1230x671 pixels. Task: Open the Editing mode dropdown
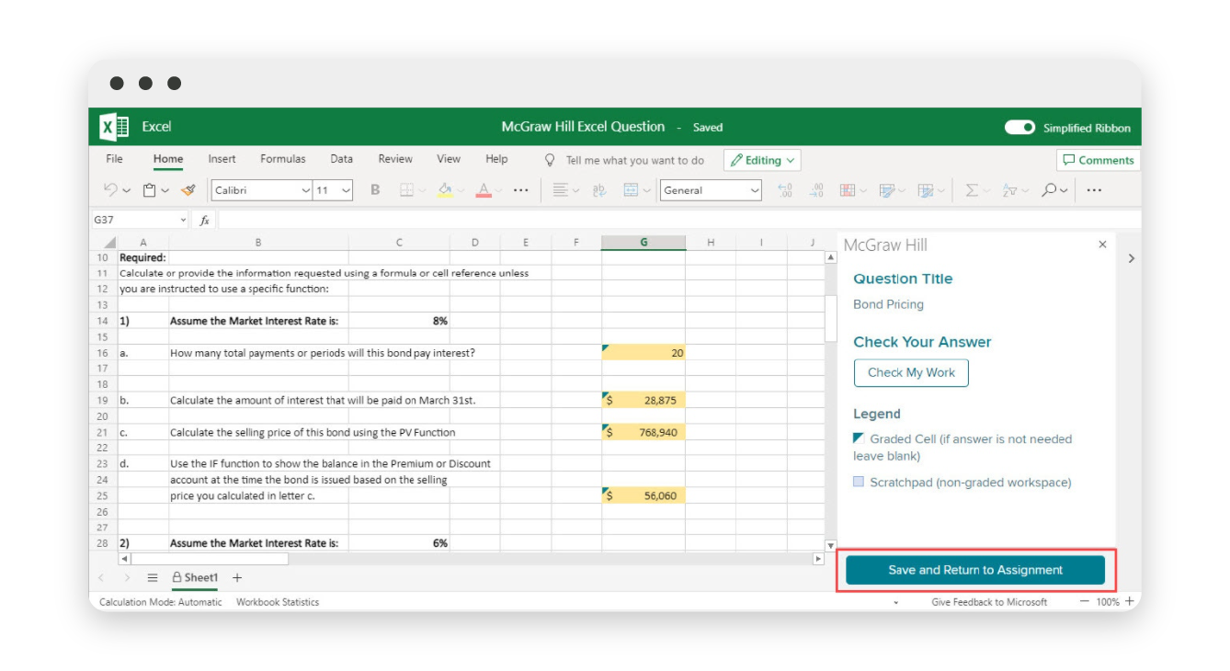click(761, 159)
